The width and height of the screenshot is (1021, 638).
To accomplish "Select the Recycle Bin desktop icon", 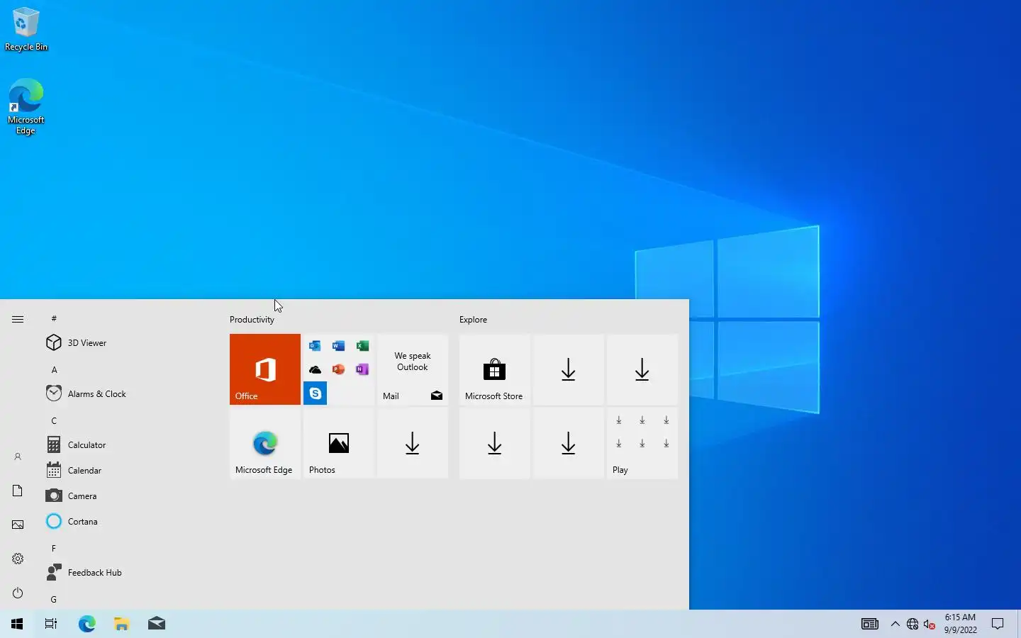I will [x=26, y=29].
